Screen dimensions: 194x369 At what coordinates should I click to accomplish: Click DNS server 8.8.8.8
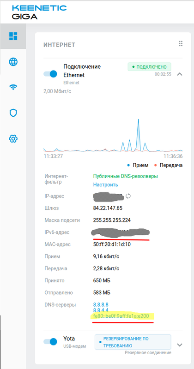[101, 305]
